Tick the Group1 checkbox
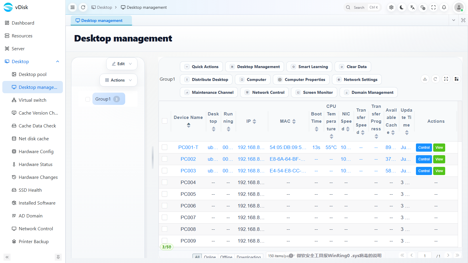This screenshot has width=468, height=263. (88, 99)
